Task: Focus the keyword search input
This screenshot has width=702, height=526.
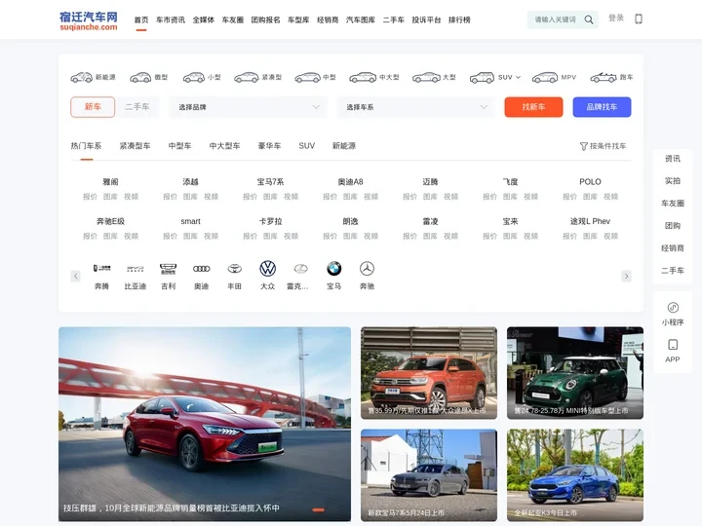Action: [x=555, y=19]
